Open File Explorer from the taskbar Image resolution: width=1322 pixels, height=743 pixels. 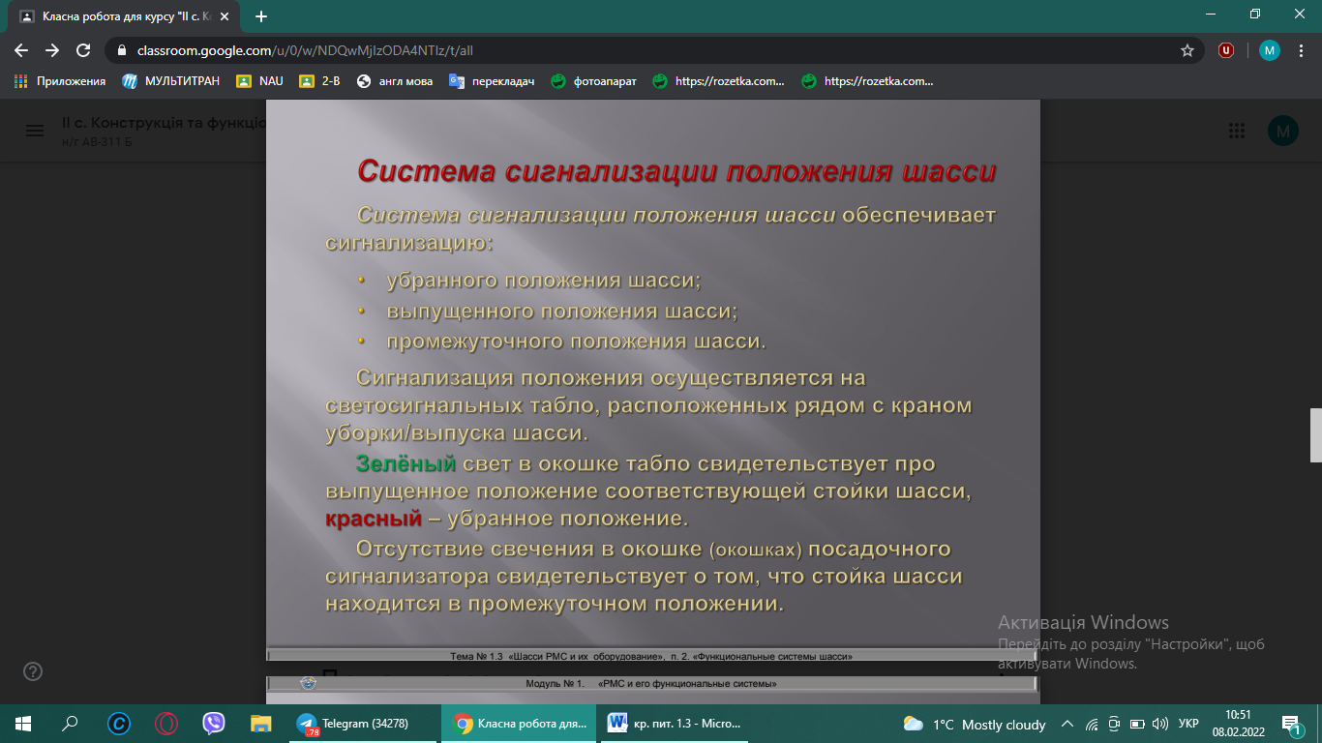261,723
